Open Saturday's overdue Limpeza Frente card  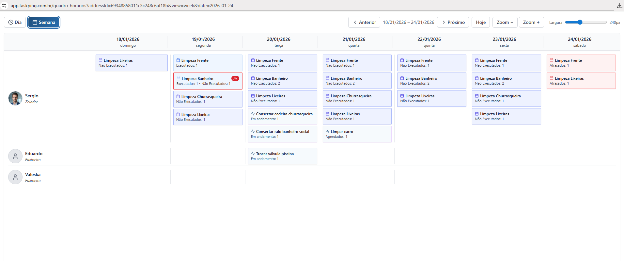coord(581,63)
